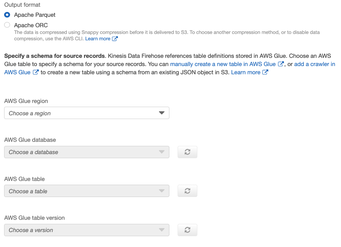The height and width of the screenshot is (247, 341).
Task: Click the 'Apache Parquet' label text
Action: 35,15
